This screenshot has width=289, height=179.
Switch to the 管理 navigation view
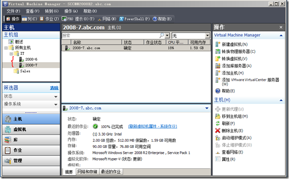[31, 160]
